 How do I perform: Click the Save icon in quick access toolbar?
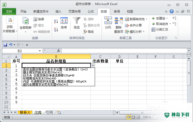pos(5,45)
